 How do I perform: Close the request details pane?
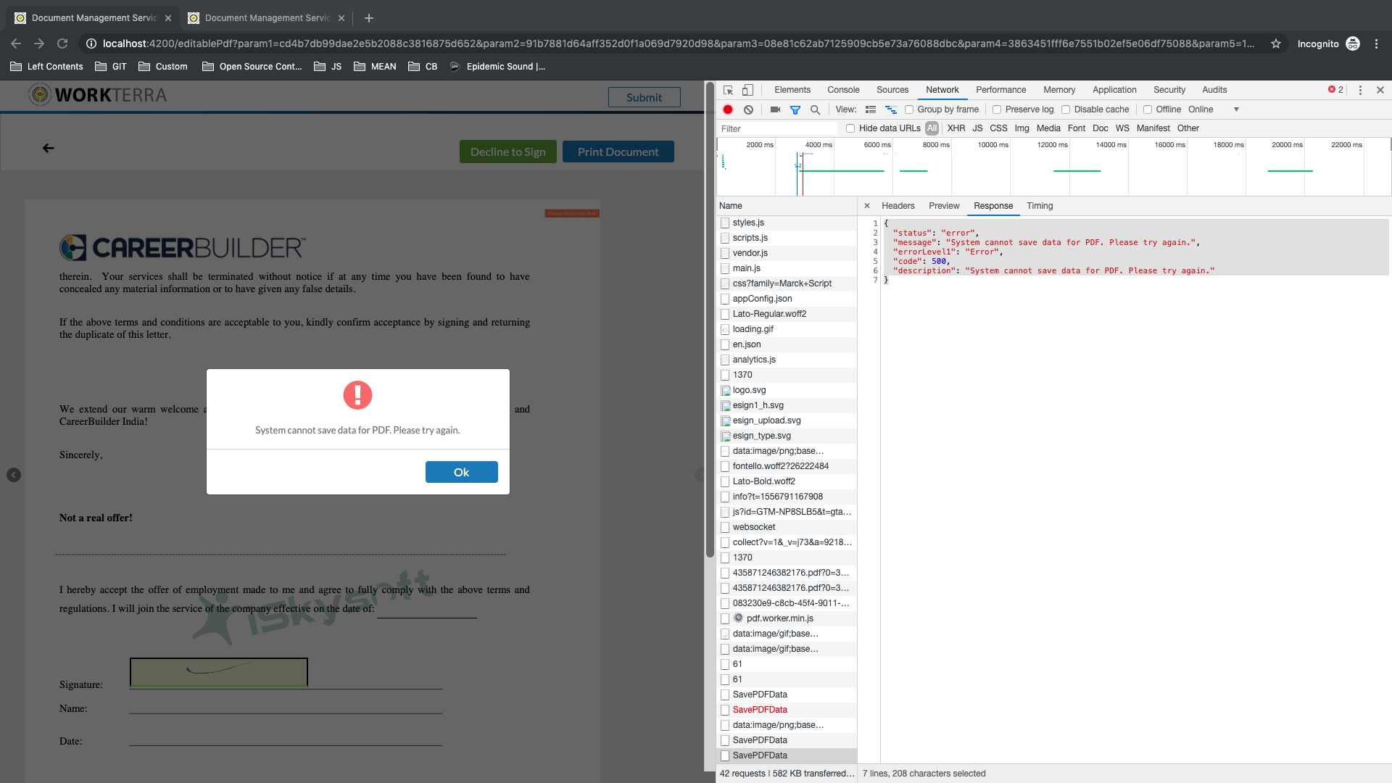point(867,206)
